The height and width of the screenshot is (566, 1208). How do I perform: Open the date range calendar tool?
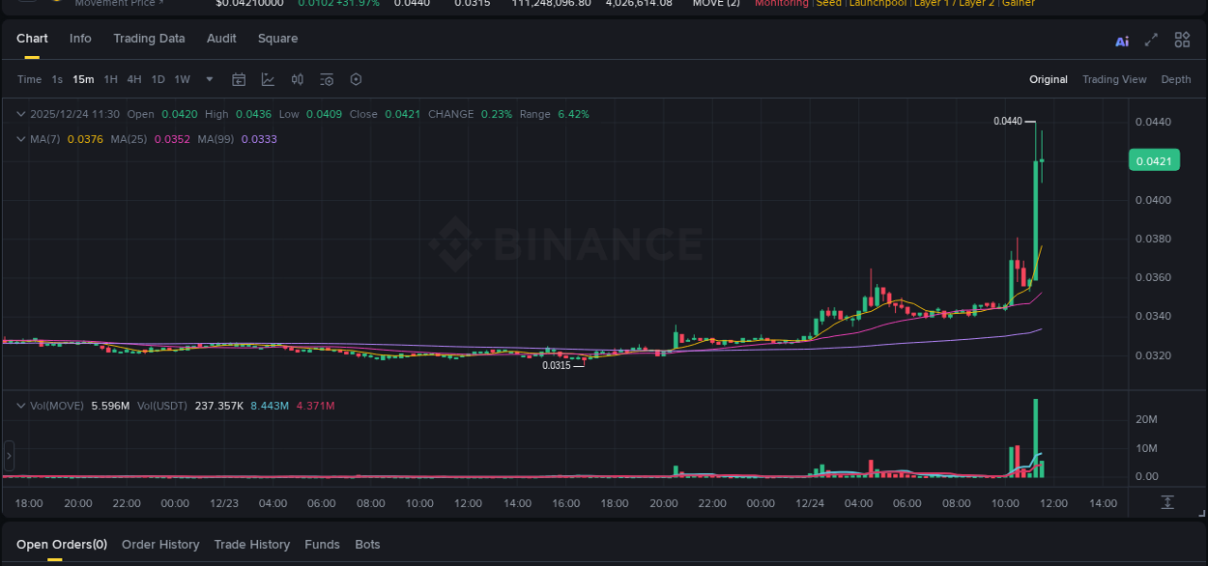coord(239,78)
